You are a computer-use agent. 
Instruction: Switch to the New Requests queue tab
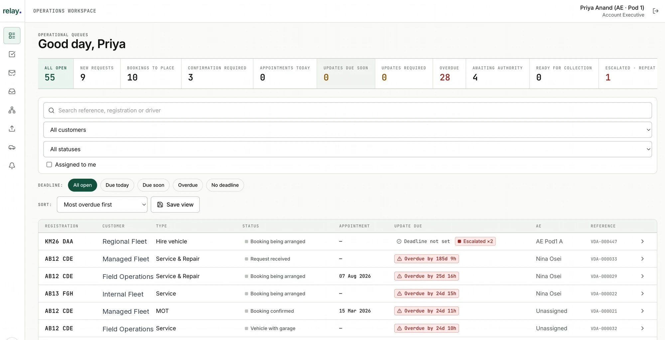(97, 74)
